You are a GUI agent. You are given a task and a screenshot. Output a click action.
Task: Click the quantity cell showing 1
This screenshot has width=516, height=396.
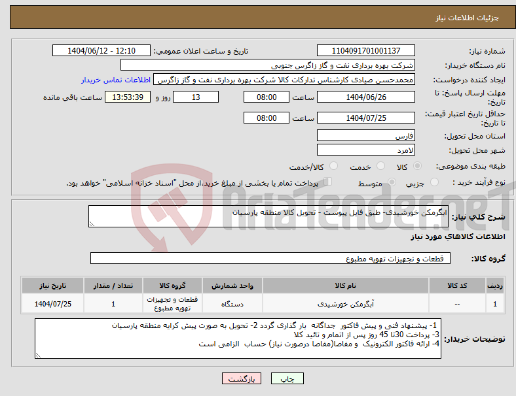click(113, 304)
